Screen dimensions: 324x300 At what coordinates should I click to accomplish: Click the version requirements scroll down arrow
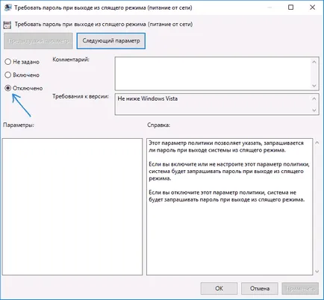[314, 110]
